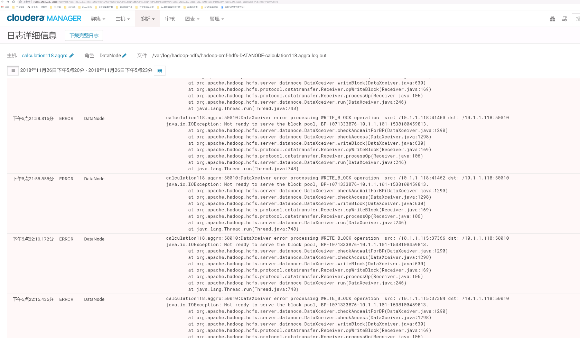This screenshot has width=580, height=344.
Task: Select the log entry timestamped 下午5点21:58.858分
Action: [x=33, y=179]
